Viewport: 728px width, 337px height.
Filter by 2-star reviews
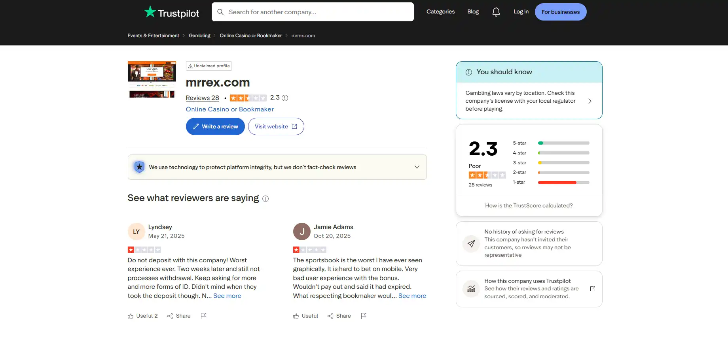(x=551, y=172)
